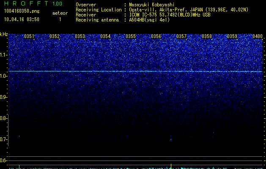This screenshot has width=266, height=169.
Task: Click the 0357 time marker
Action: pos(181,36)
